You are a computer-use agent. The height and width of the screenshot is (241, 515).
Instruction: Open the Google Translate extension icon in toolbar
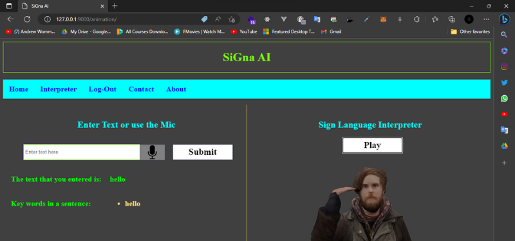click(317, 19)
